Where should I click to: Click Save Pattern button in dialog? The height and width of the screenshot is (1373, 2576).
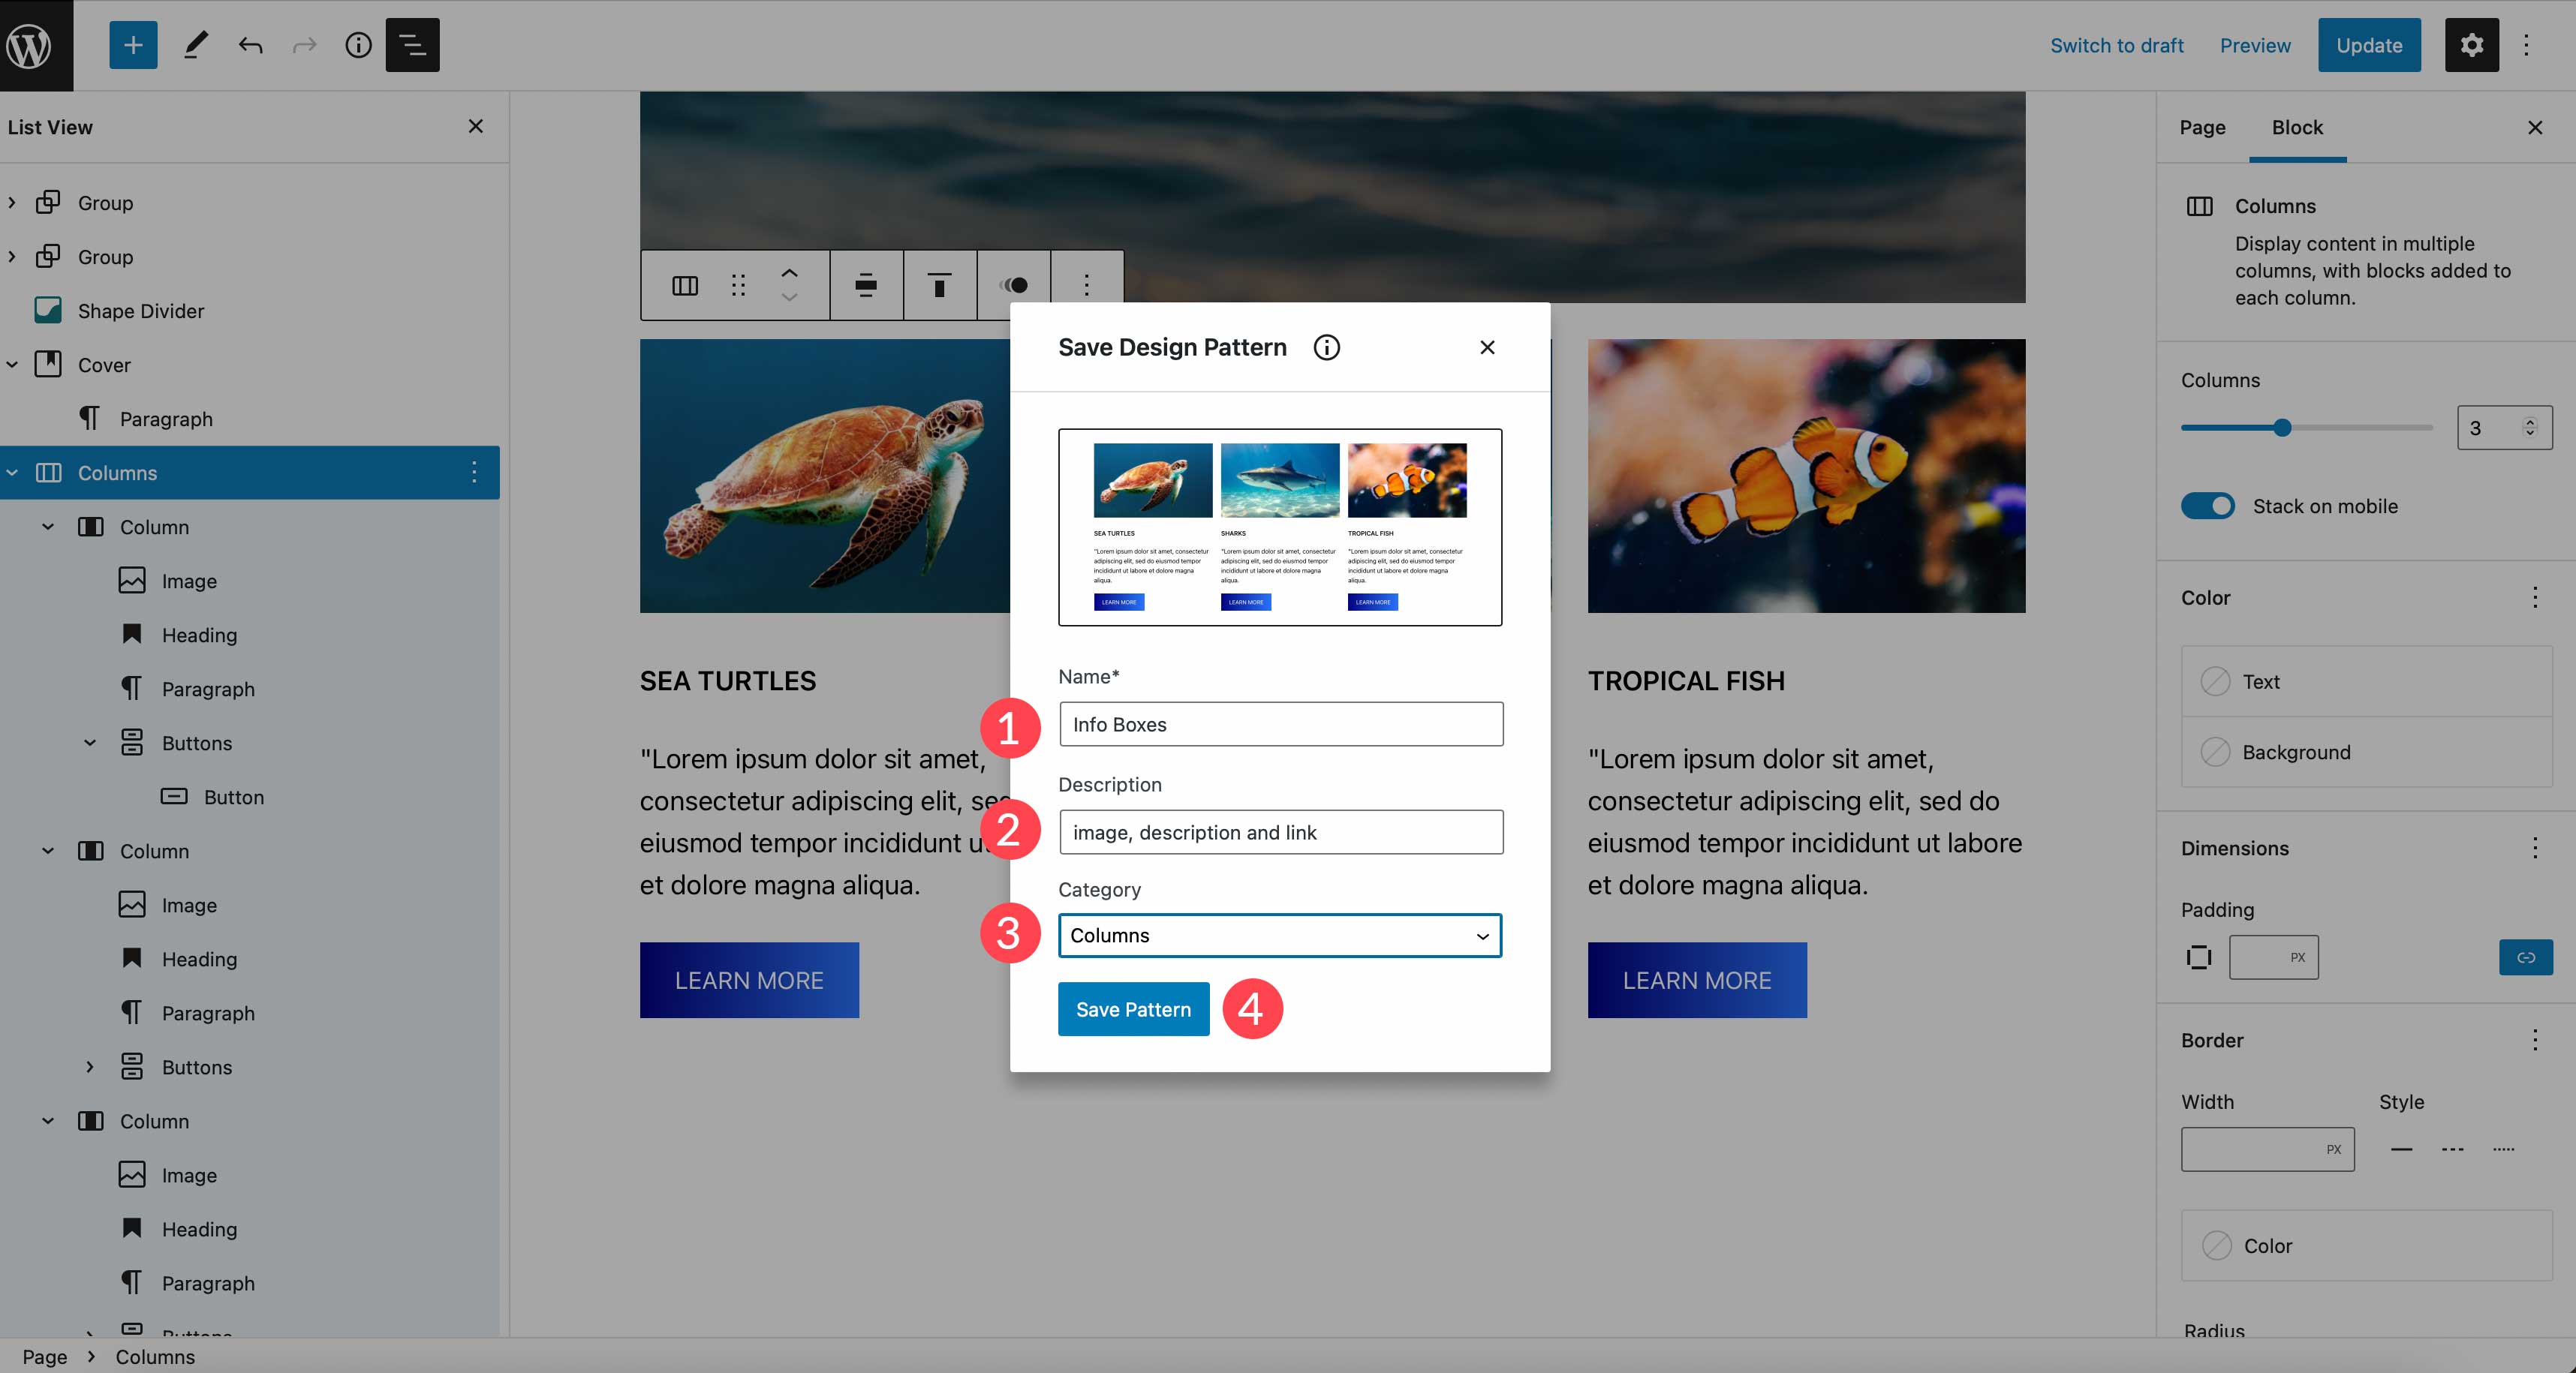pos(1133,1008)
